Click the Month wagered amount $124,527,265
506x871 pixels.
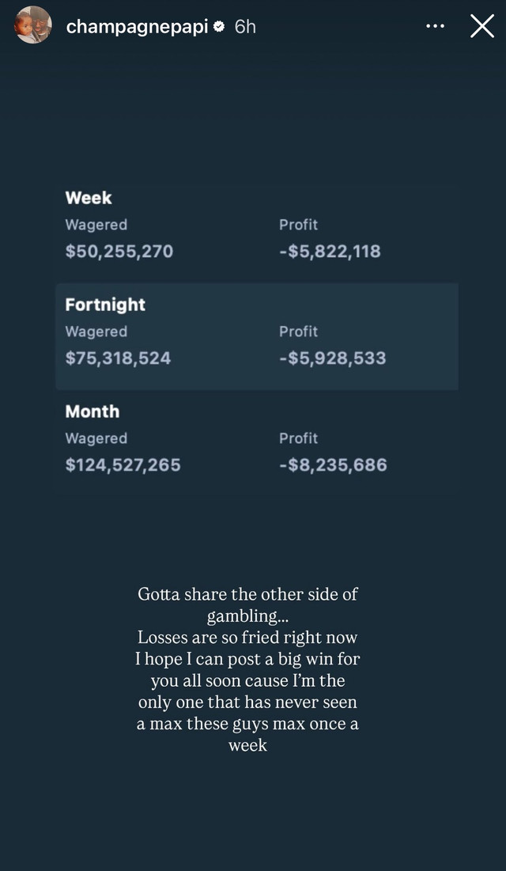click(x=123, y=465)
